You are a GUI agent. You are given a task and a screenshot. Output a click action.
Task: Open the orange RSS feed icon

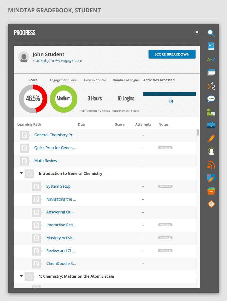click(x=211, y=165)
